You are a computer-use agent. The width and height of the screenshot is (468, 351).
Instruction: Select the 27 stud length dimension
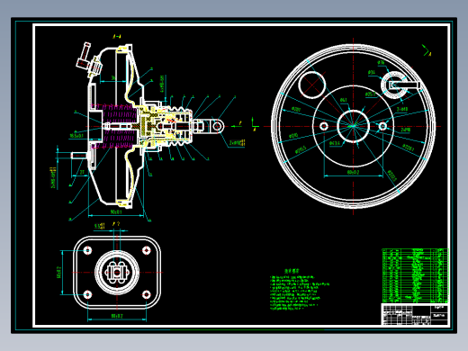click(82, 173)
